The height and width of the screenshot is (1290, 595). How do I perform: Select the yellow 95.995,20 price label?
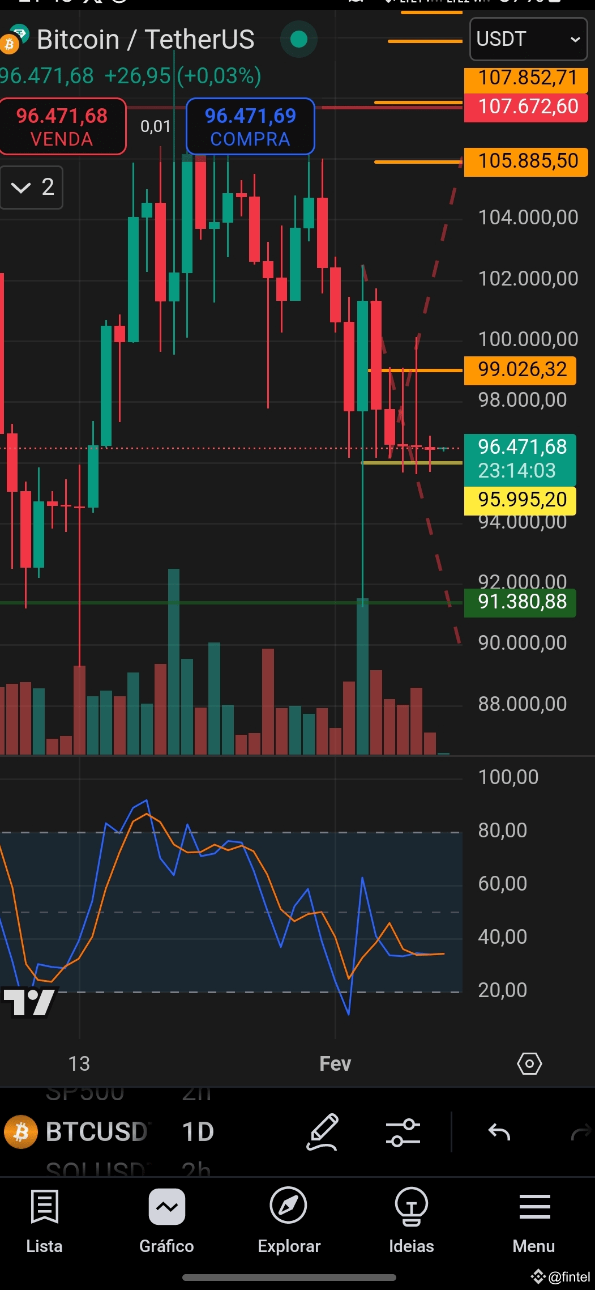pyautogui.click(x=520, y=500)
